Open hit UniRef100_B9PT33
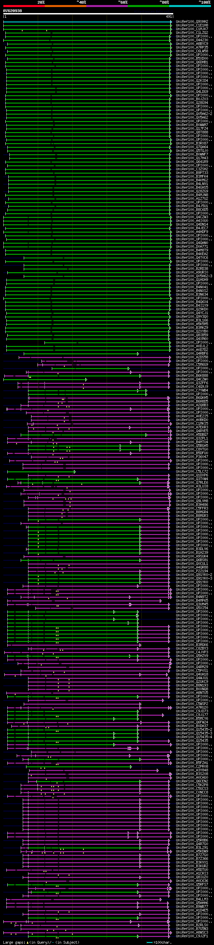The image size is (214, 945). [192, 173]
